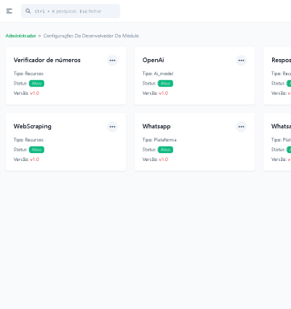Image resolution: width=291 pixels, height=309 pixels.
Task: Open options menu for Verificador de números
Action: point(112,60)
